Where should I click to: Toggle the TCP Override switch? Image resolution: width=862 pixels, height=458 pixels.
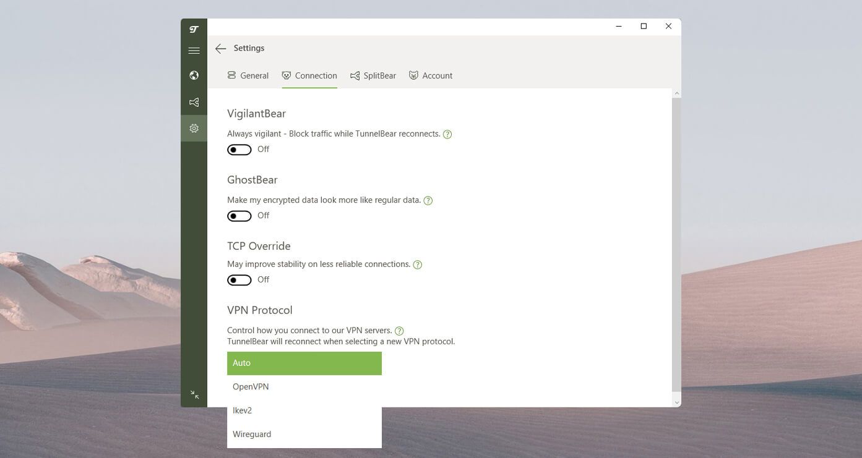tap(239, 280)
